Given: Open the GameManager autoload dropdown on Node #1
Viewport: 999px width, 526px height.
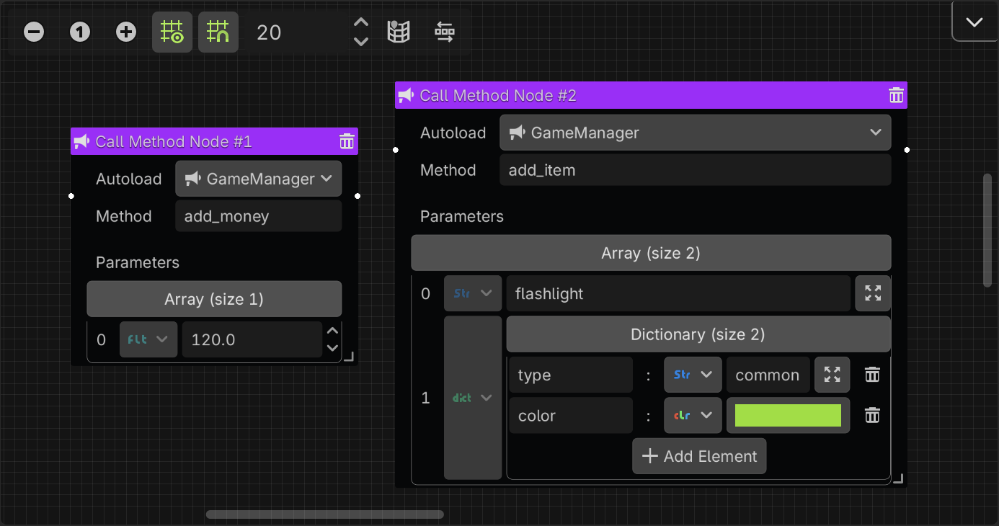Looking at the screenshot, I should (x=258, y=178).
